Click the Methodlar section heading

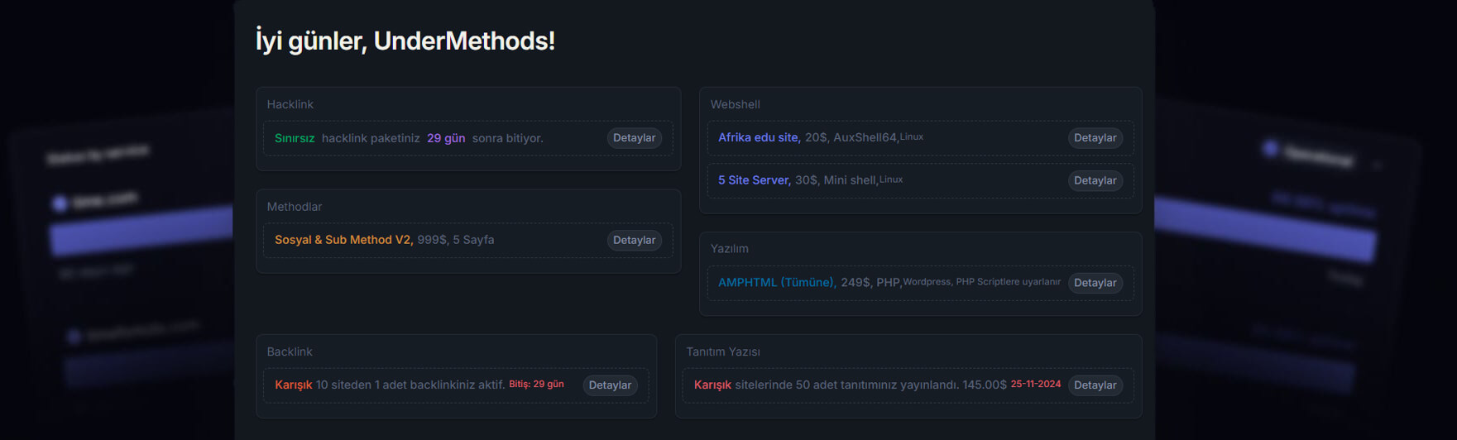pyautogui.click(x=295, y=207)
